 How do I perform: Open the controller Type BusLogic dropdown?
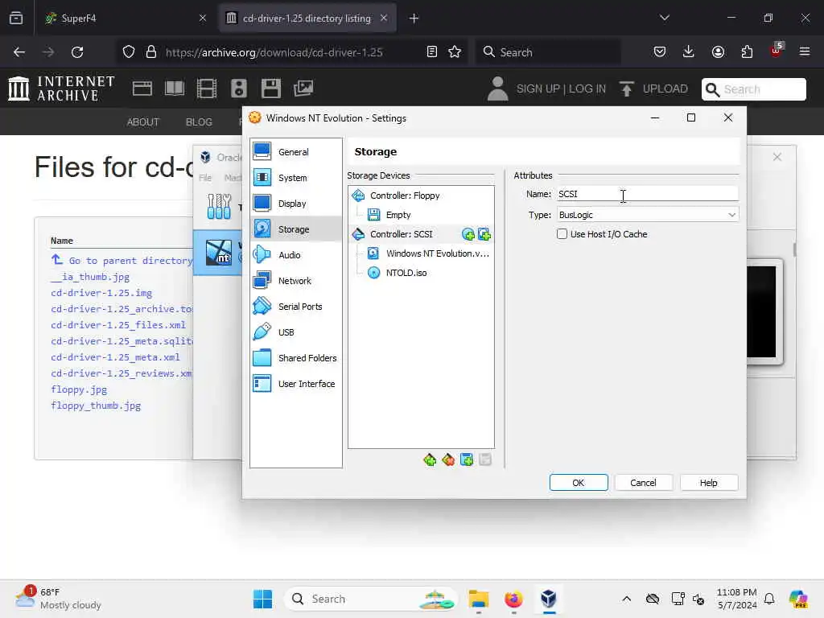(648, 215)
